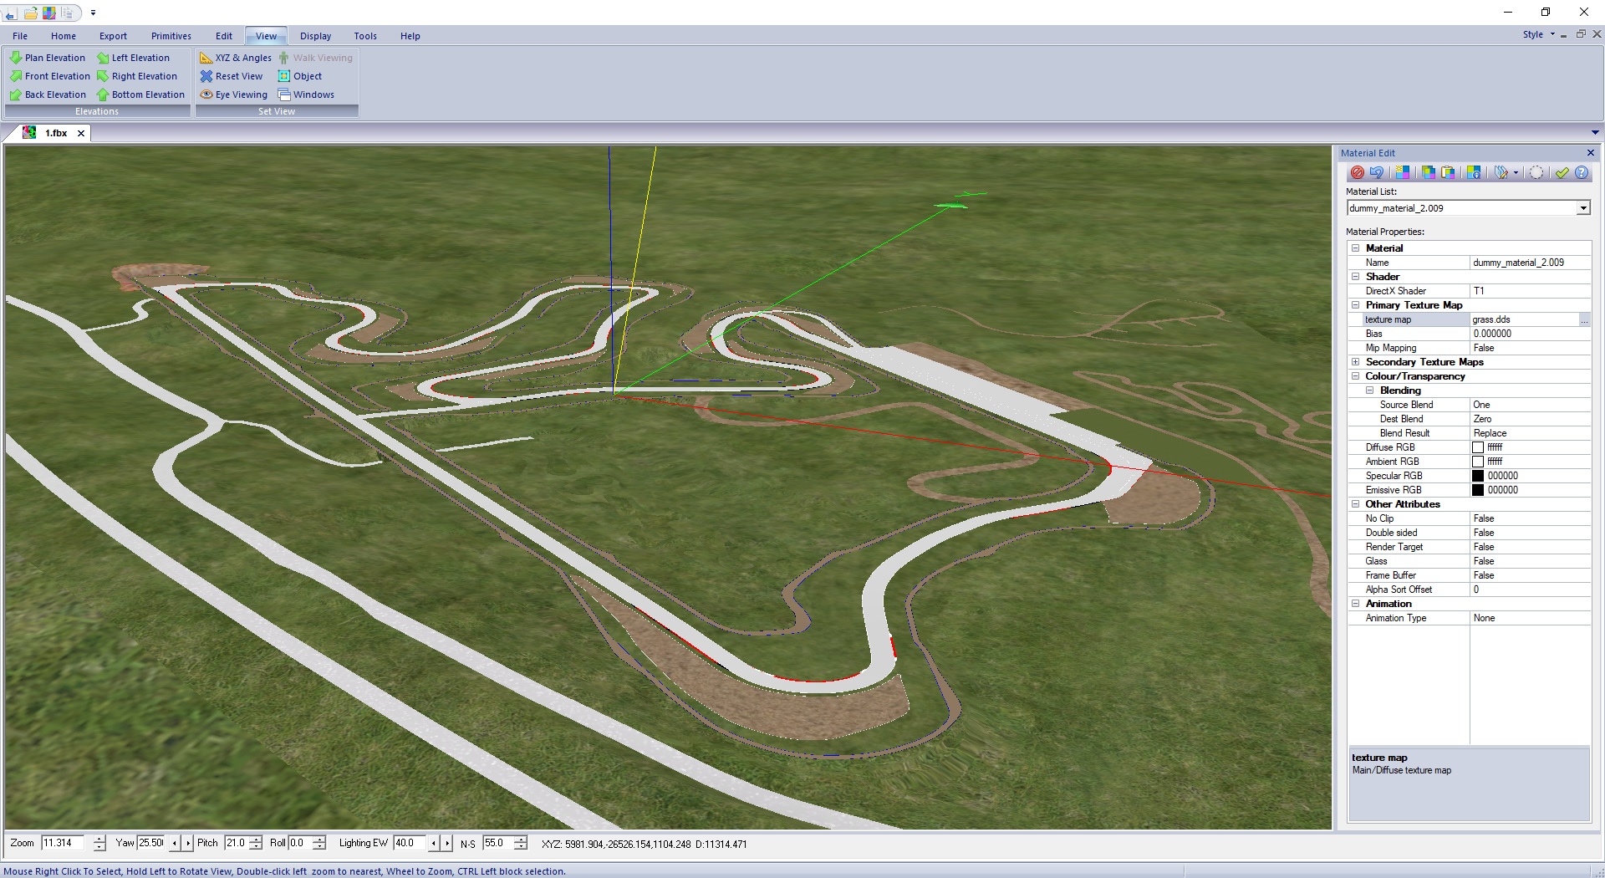This screenshot has width=1605, height=878.
Task: Click the Ambient RGB color swatch
Action: click(x=1478, y=462)
